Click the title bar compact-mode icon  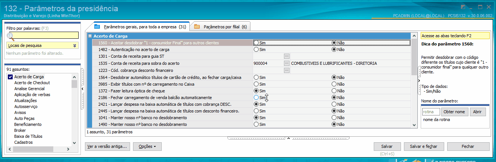(x=463, y=7)
